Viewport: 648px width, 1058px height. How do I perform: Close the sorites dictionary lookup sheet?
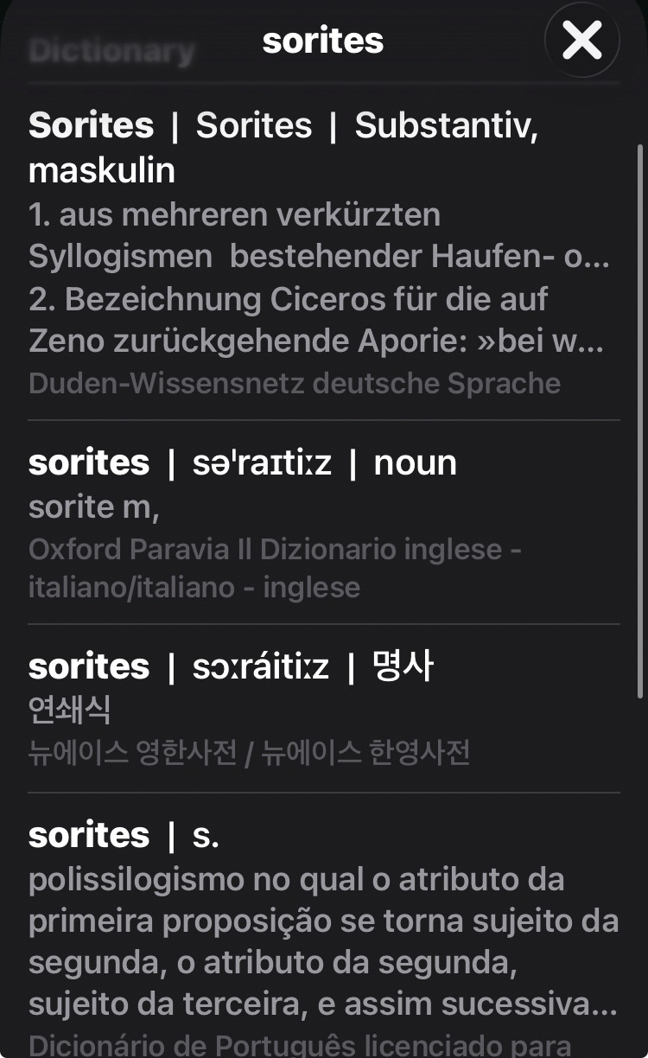(581, 41)
